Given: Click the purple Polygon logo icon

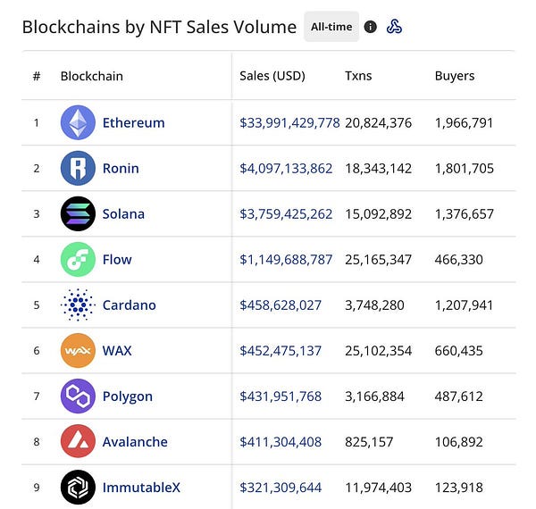Looking at the screenshot, I should [78, 396].
